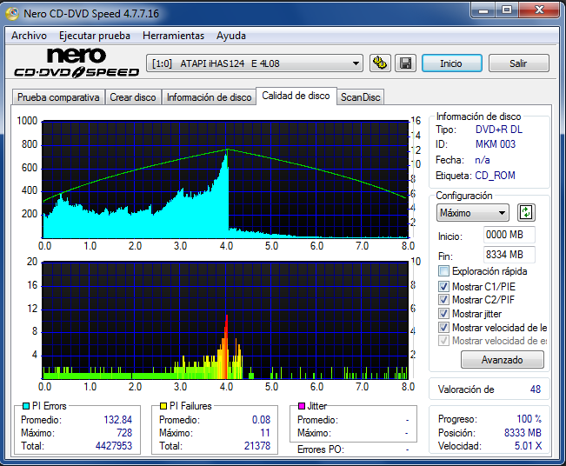Click the yellow PI Failures legend square
The image size is (566, 466).
point(163,406)
